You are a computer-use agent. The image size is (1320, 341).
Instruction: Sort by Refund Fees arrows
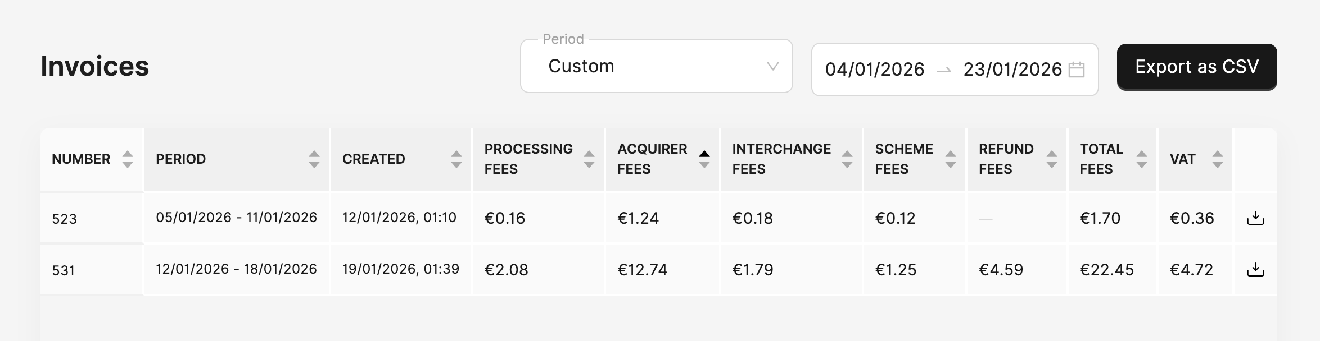click(x=1052, y=159)
